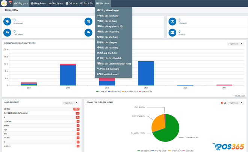Screen dimensions: 248x152
Task: Toggle chi nhánh 2 series in bar chart legend
Action: click(x=115, y=91)
